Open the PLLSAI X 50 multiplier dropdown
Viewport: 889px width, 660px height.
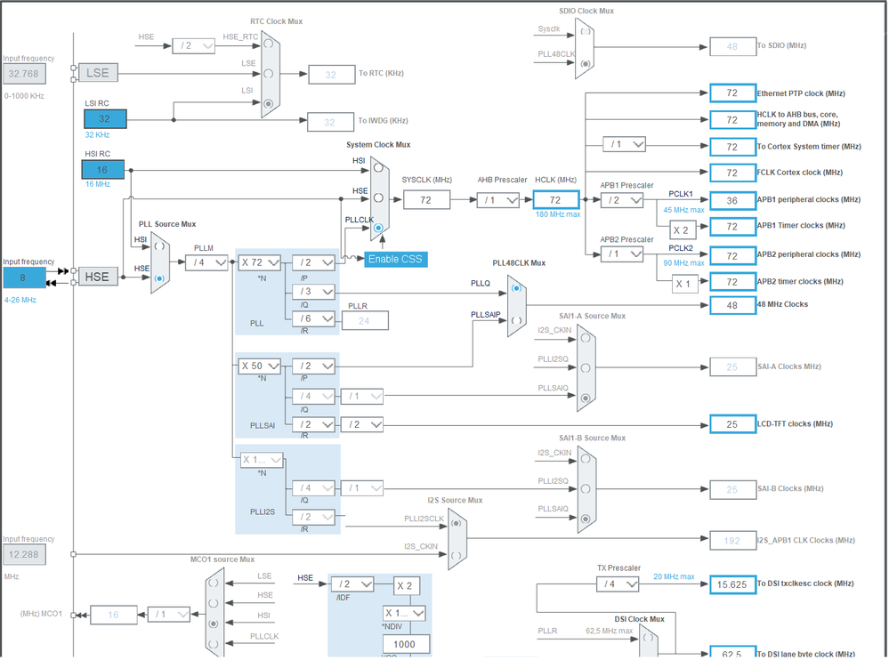(x=258, y=366)
